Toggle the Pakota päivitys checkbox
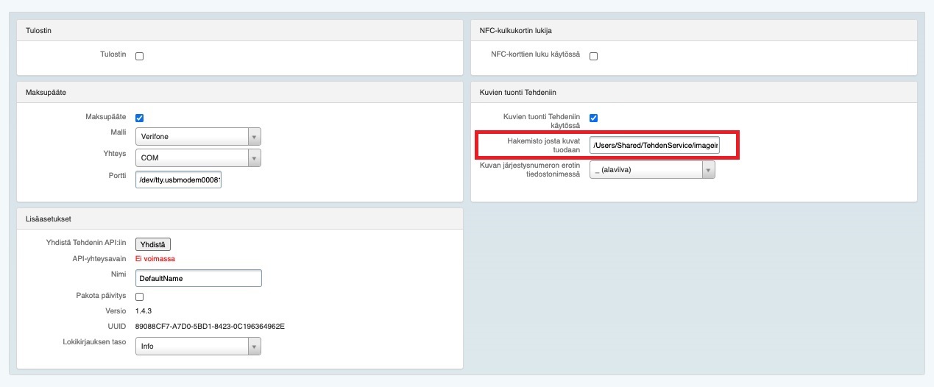The height and width of the screenshot is (387, 934). [140, 296]
